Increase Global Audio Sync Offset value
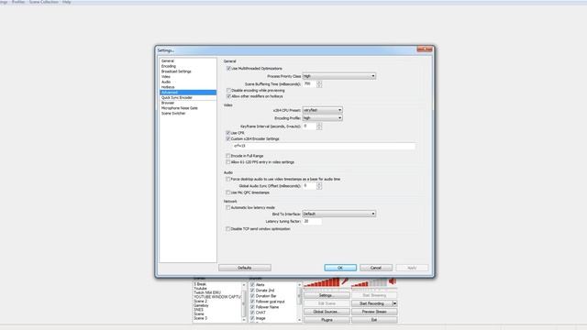 (319, 184)
